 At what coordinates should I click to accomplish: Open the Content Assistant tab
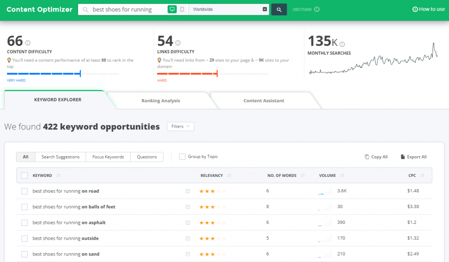coord(264,100)
